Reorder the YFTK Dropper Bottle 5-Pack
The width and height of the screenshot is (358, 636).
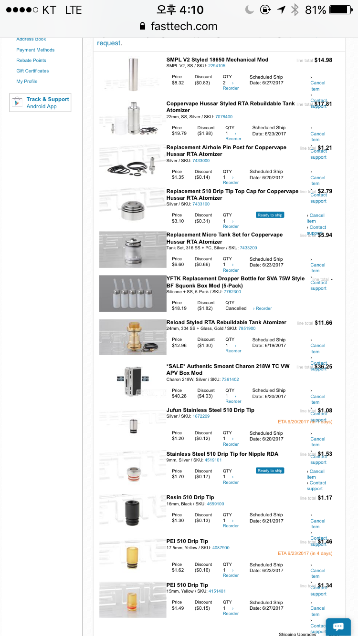pos(263,308)
